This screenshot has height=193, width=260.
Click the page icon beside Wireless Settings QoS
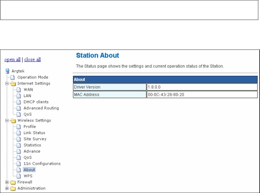19,157
